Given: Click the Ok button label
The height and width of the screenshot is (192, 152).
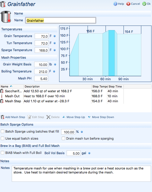Looking at the screenshot, I should pyautogui.click(x=149, y=4).
